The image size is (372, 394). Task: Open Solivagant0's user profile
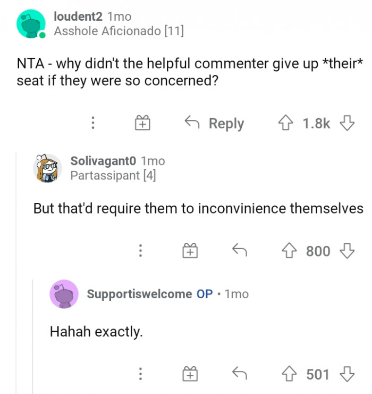(x=104, y=160)
